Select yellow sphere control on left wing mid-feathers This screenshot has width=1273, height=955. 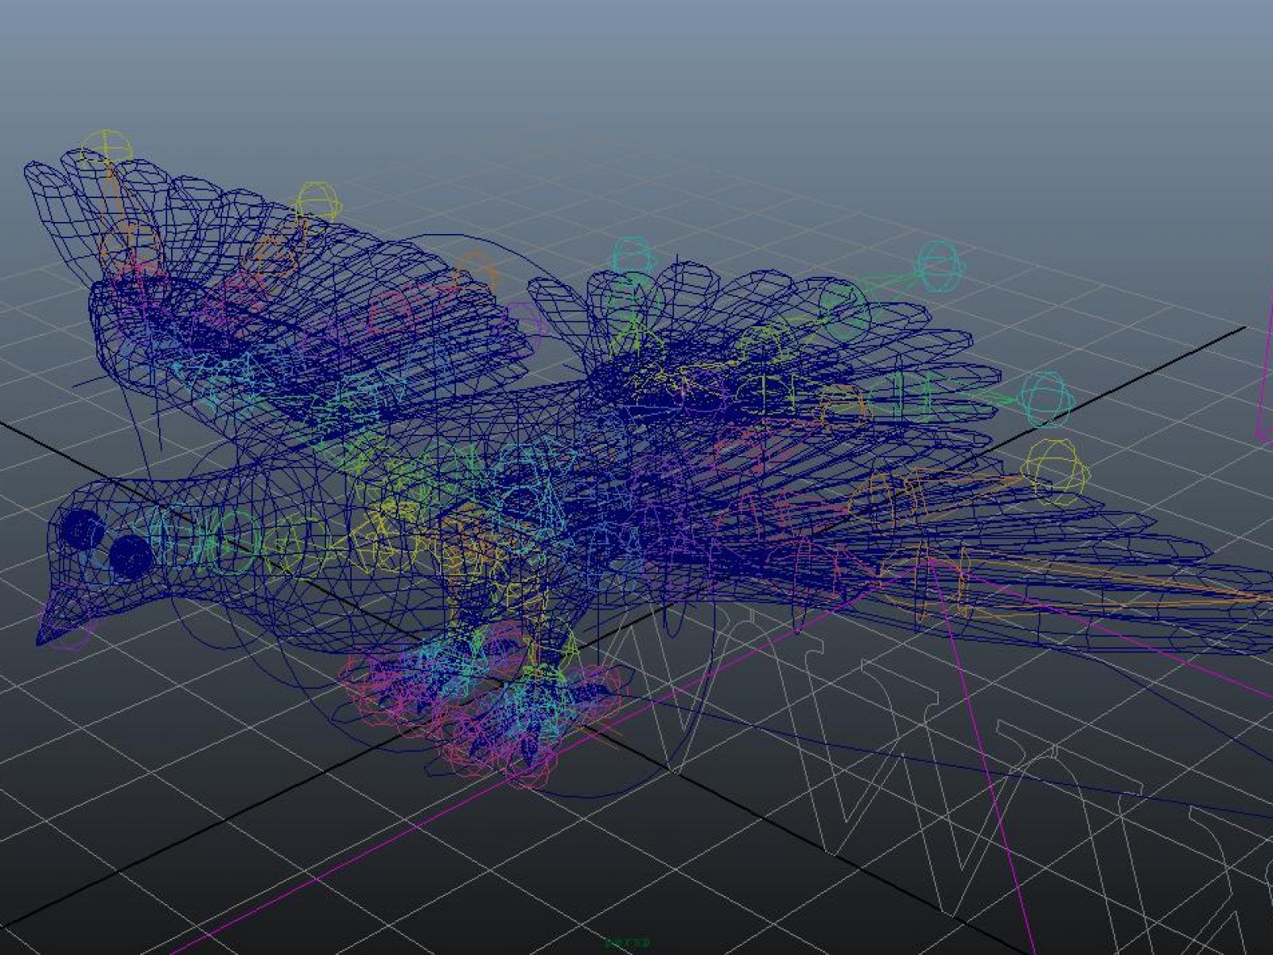(x=317, y=204)
